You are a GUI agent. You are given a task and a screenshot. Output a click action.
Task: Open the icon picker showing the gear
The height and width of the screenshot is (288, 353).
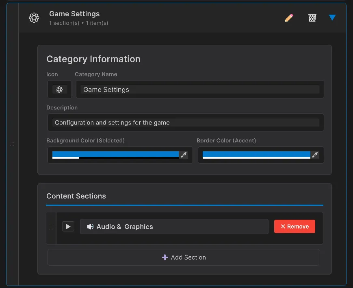(x=59, y=89)
